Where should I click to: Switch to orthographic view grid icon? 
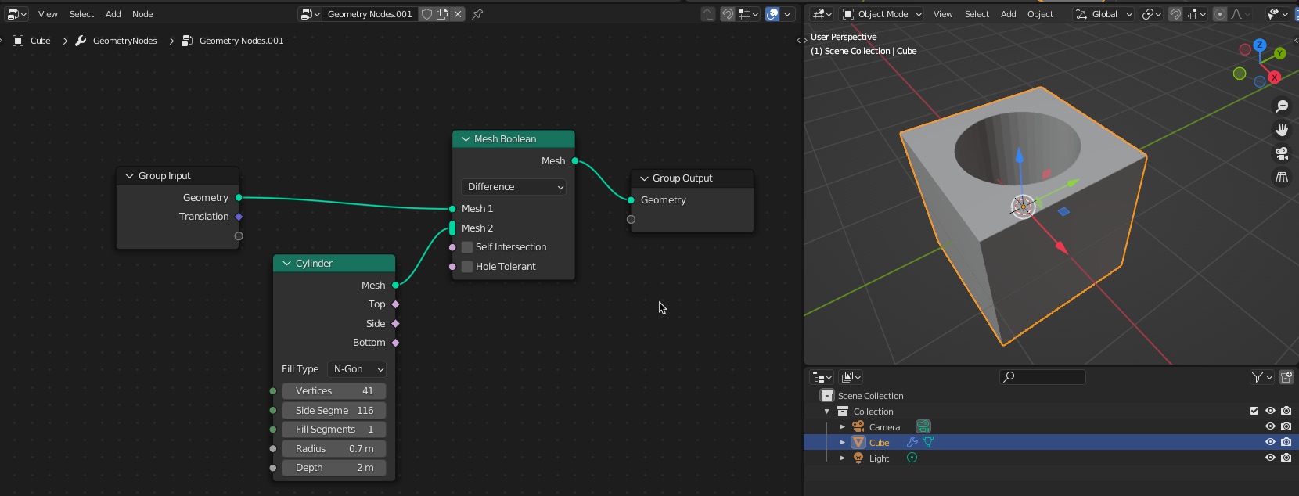tap(1282, 178)
